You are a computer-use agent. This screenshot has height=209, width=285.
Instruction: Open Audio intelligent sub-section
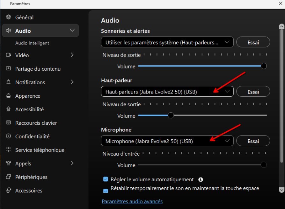pyautogui.click(x=32, y=43)
